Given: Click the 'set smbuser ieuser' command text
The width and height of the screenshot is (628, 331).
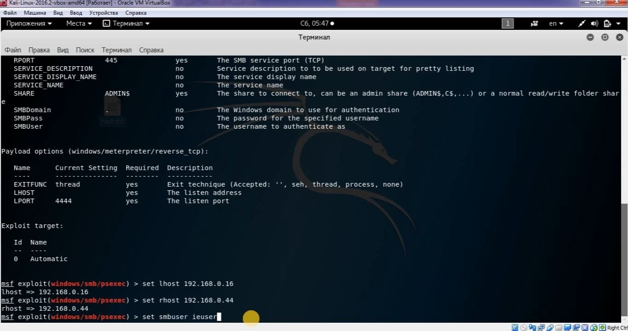Looking at the screenshot, I should pyautogui.click(x=180, y=317).
